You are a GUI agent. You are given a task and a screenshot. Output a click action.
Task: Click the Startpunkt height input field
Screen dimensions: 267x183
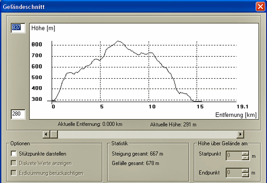(234, 155)
